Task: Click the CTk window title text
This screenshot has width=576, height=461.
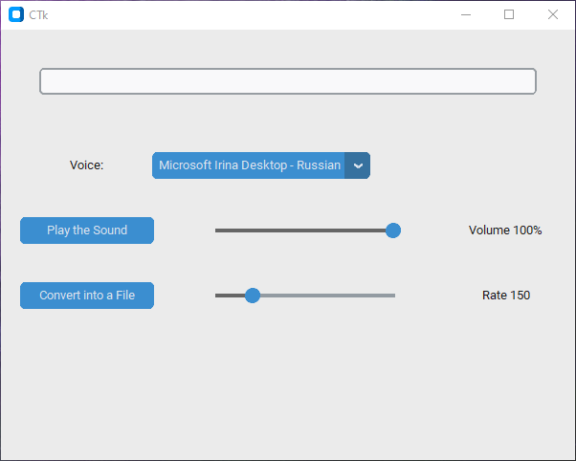Action: [38, 15]
